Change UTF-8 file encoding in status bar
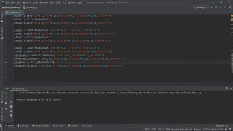233x131 pixels. click(x=161, y=129)
